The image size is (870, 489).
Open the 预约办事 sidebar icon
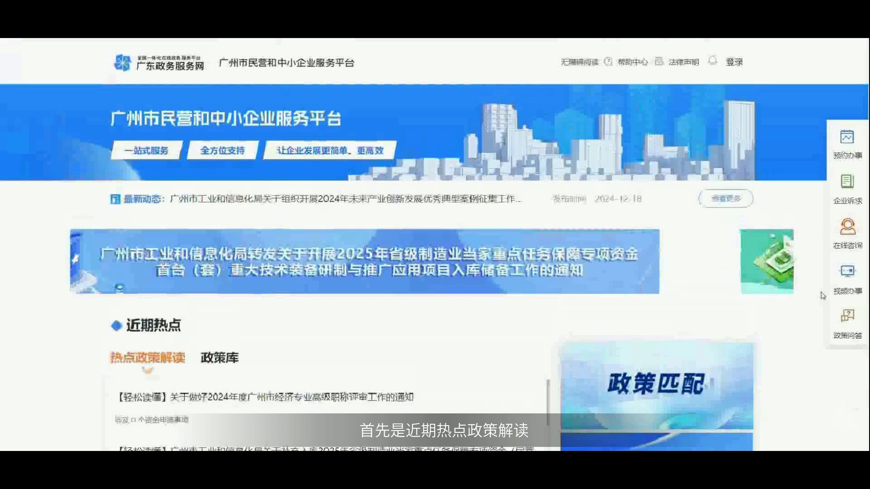[847, 137]
